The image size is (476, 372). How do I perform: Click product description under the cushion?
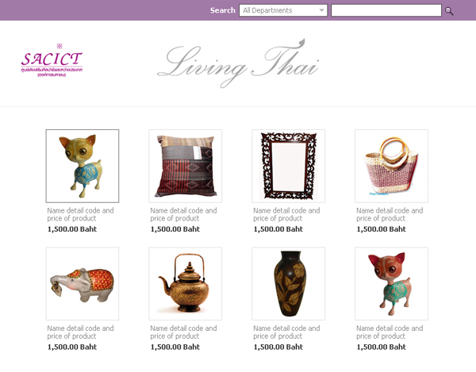click(184, 214)
